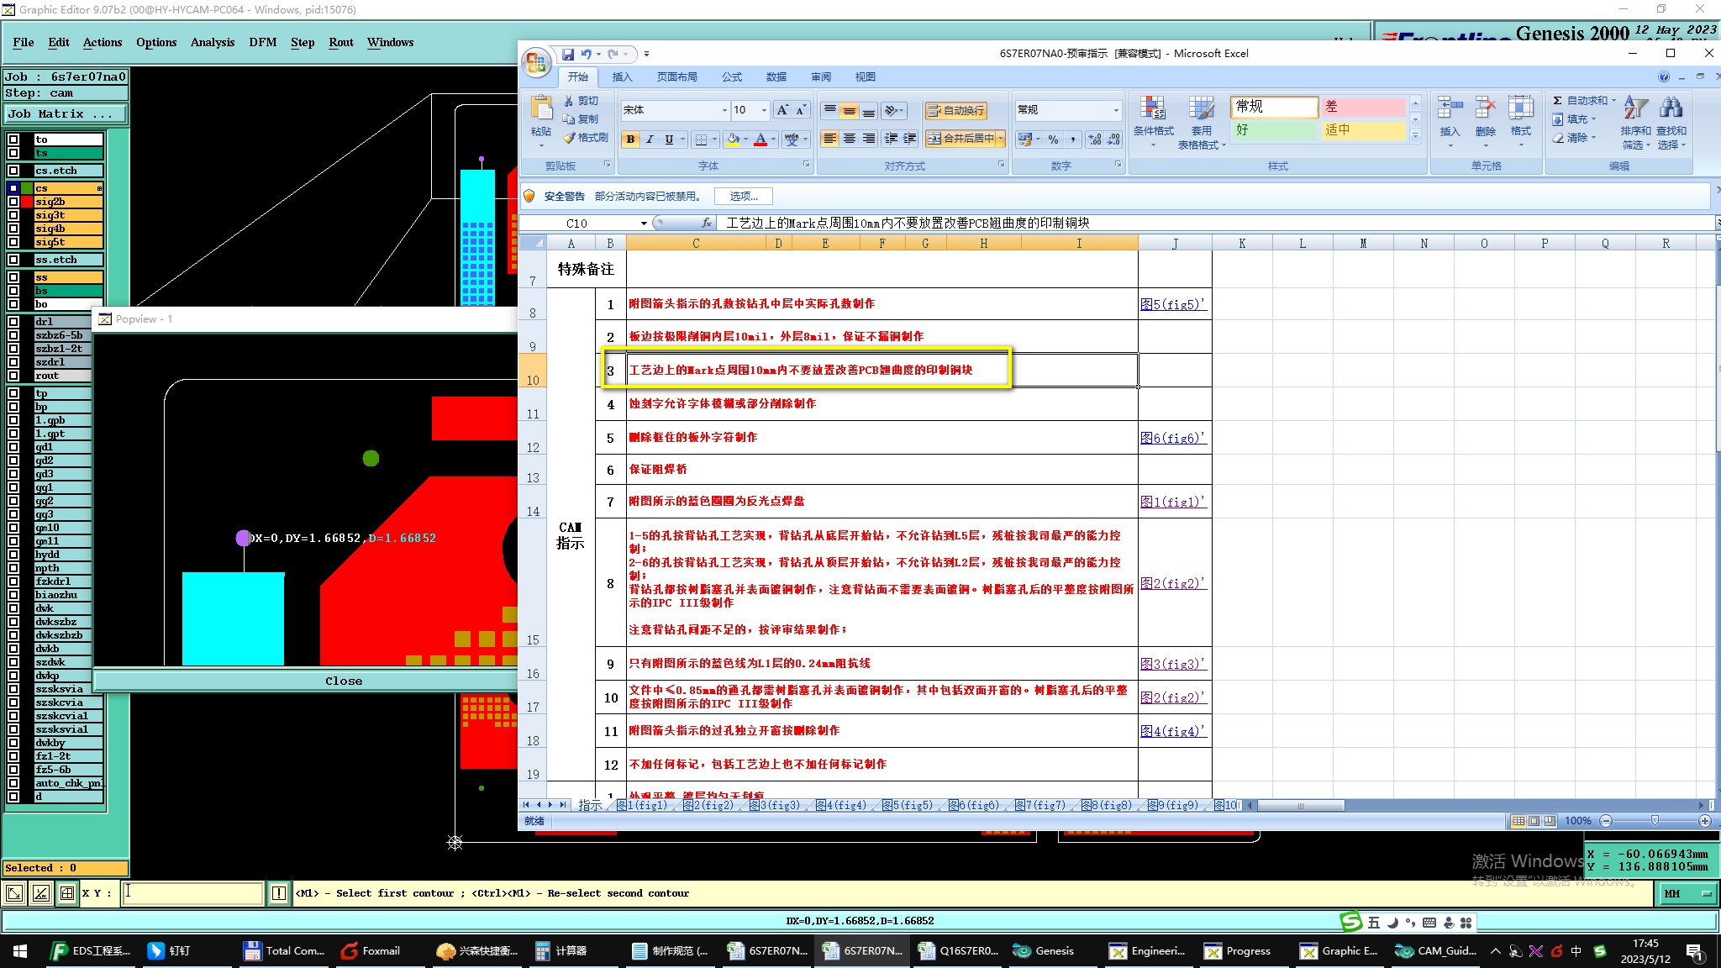Toggle checkbox for drl layer
This screenshot has width=1721, height=968.
[x=13, y=322]
